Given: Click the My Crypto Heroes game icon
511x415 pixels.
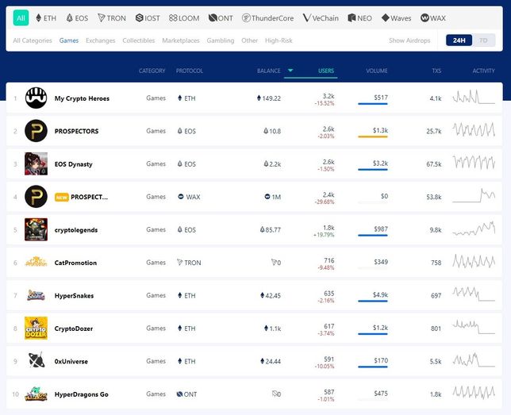Looking at the screenshot, I should coord(36,98).
